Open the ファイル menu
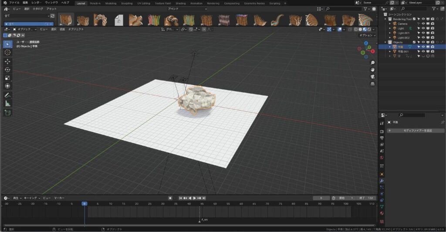The image size is (446, 232). 14,3
